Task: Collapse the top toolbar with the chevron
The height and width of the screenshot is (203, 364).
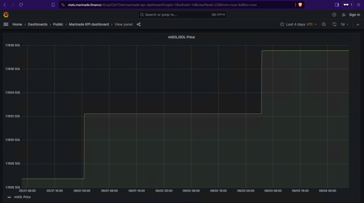Action: [x=358, y=24]
